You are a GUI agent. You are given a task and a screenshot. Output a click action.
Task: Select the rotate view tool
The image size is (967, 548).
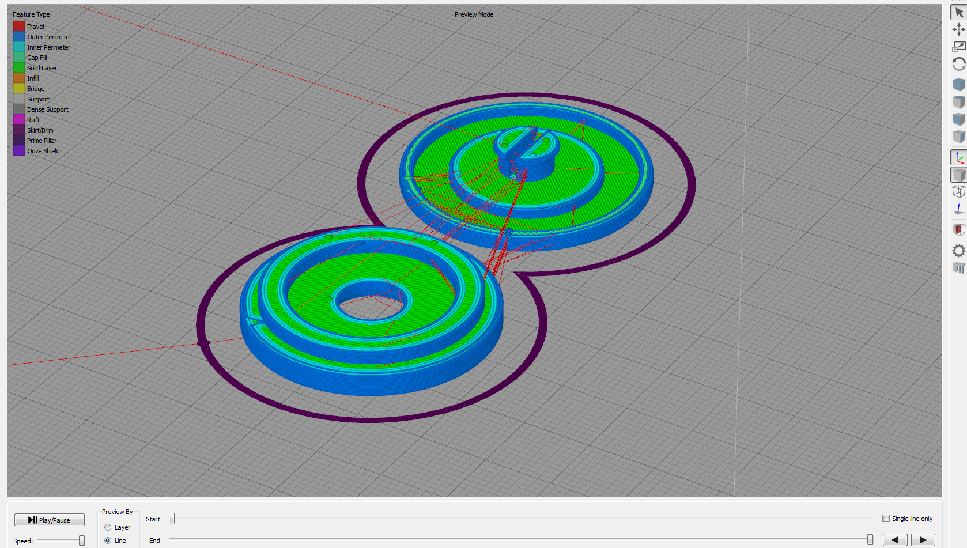pyautogui.click(x=959, y=64)
